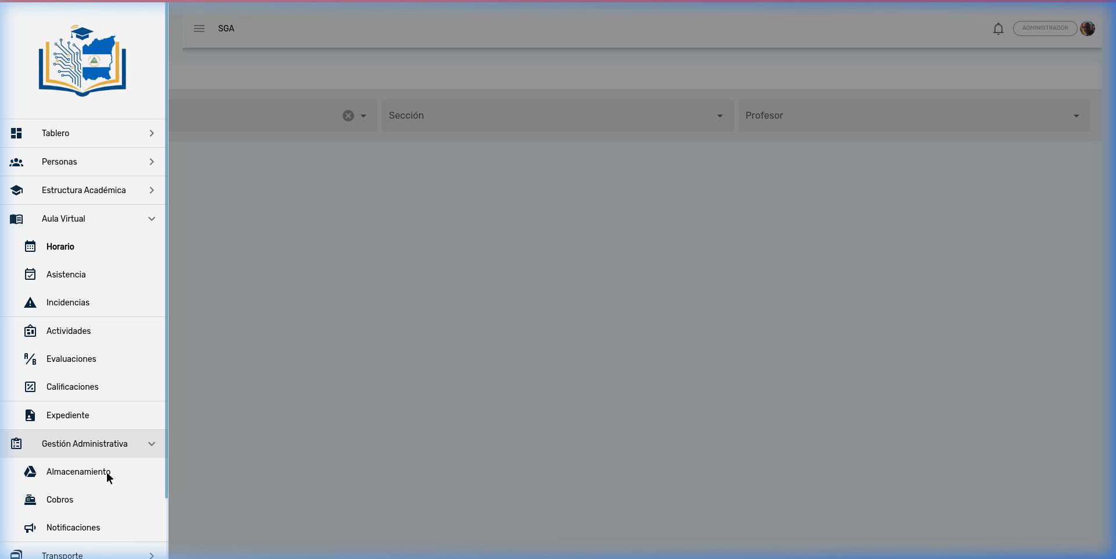Click the Evaluaciones A/B icon
1116x559 pixels.
30,359
